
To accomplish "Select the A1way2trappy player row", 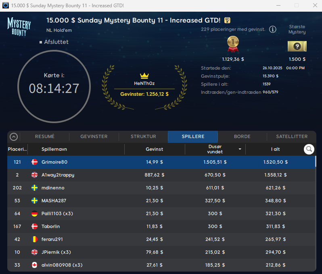I will click(161, 175).
